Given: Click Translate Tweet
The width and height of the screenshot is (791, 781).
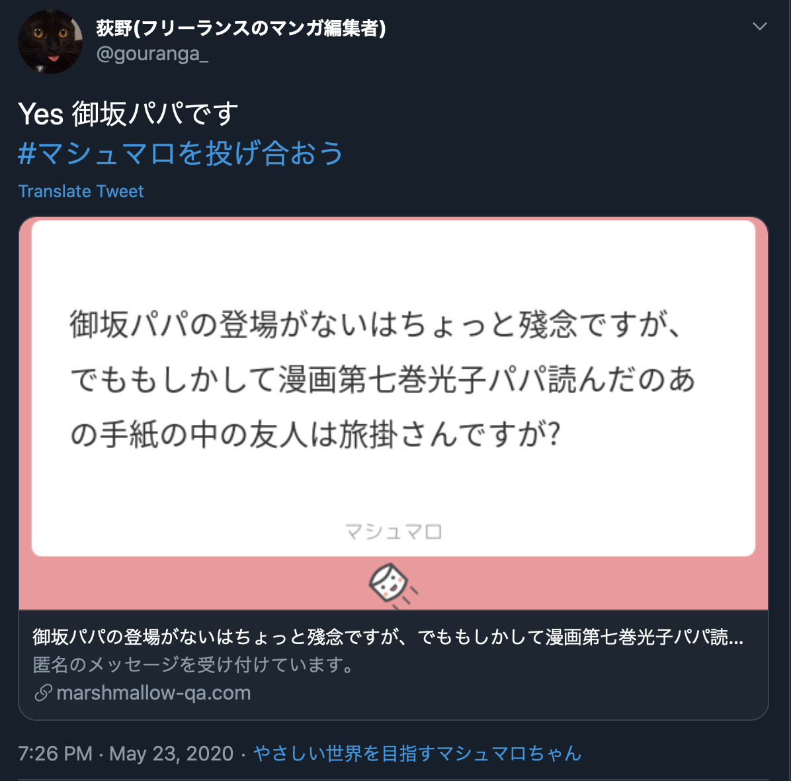Looking at the screenshot, I should pyautogui.click(x=81, y=191).
